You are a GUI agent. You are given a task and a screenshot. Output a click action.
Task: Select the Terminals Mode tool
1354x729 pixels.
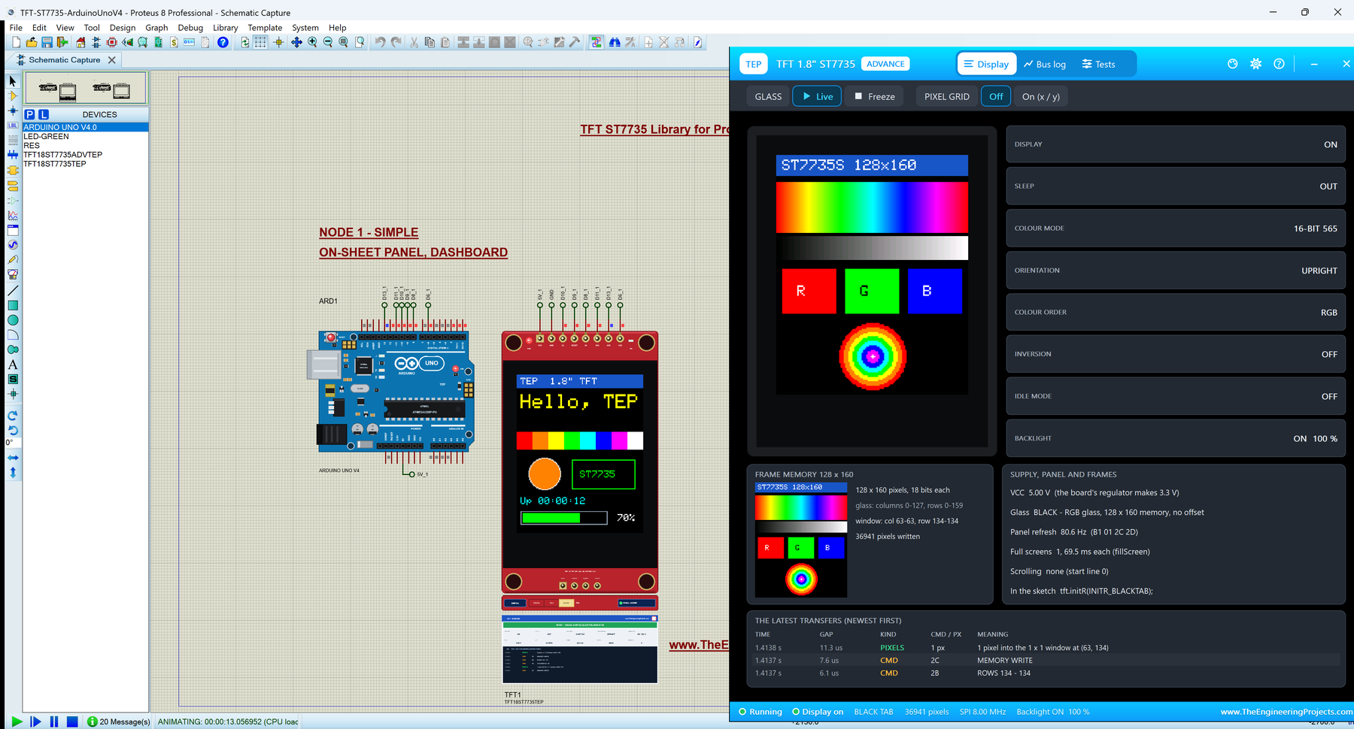[13, 186]
